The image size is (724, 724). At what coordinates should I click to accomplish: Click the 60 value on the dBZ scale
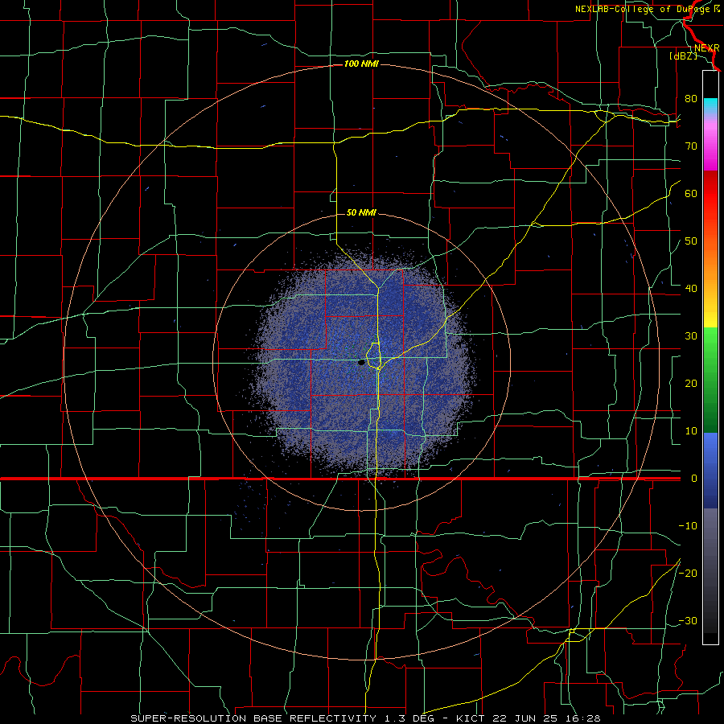point(691,194)
